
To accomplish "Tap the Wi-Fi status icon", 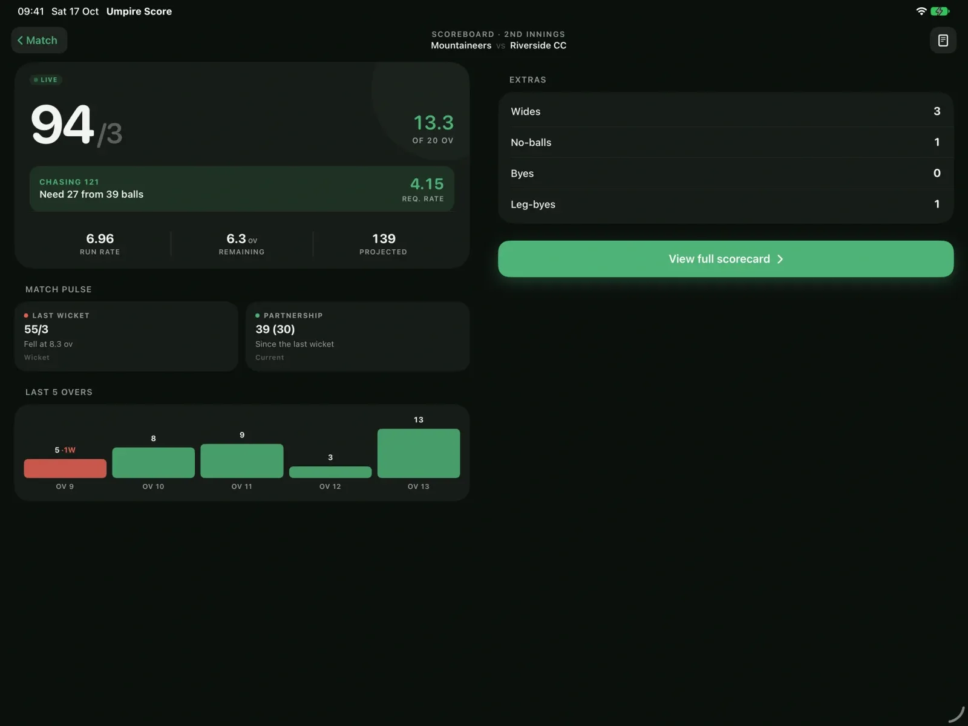I will (921, 11).
